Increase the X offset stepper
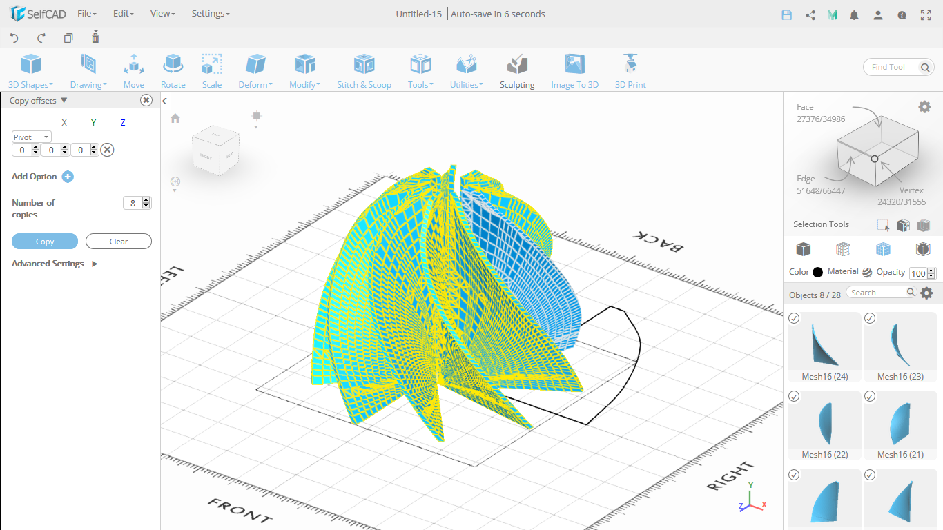 click(x=35, y=147)
